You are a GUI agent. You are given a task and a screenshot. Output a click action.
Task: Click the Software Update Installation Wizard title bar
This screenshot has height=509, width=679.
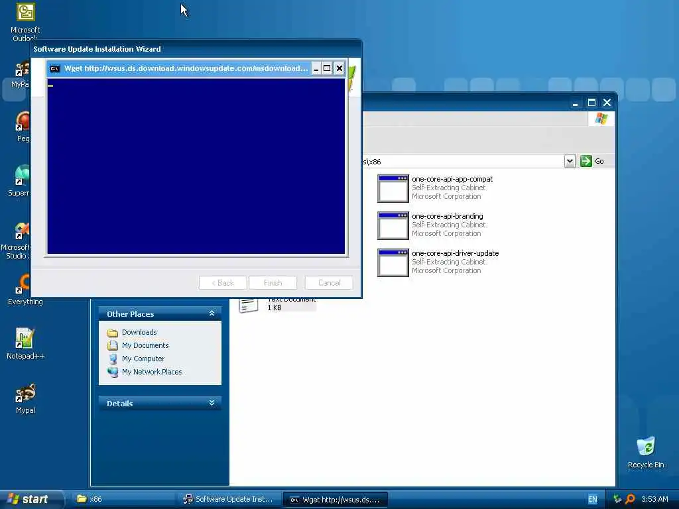click(196, 49)
